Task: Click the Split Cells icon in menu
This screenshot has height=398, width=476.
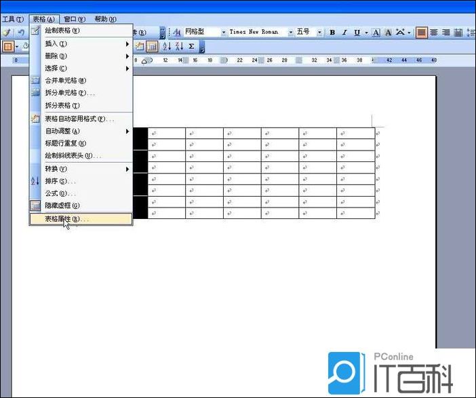Action: pyautogui.click(x=35, y=93)
